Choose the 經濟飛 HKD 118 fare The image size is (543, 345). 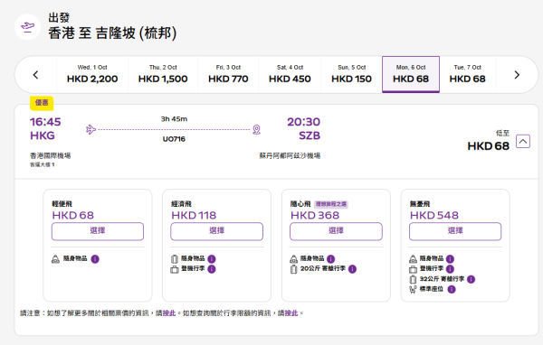217,231
